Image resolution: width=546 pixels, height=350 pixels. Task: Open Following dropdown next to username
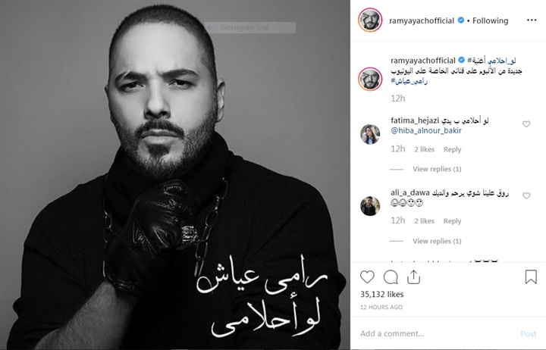click(491, 20)
